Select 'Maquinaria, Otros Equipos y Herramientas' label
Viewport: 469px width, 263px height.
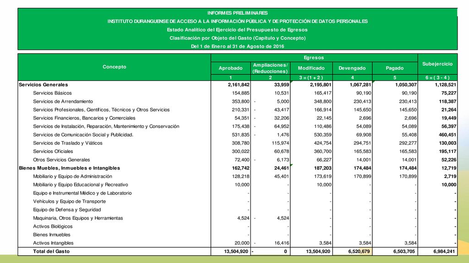click(x=78, y=218)
